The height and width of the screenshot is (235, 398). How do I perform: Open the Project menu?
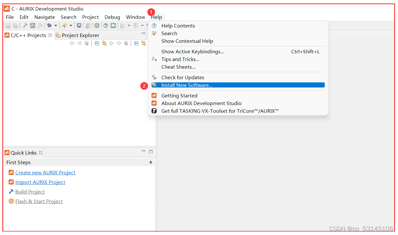pyautogui.click(x=90, y=17)
